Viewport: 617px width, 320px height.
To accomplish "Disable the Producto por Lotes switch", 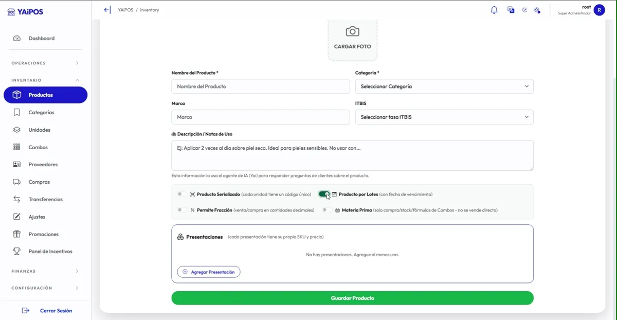I will coord(324,194).
